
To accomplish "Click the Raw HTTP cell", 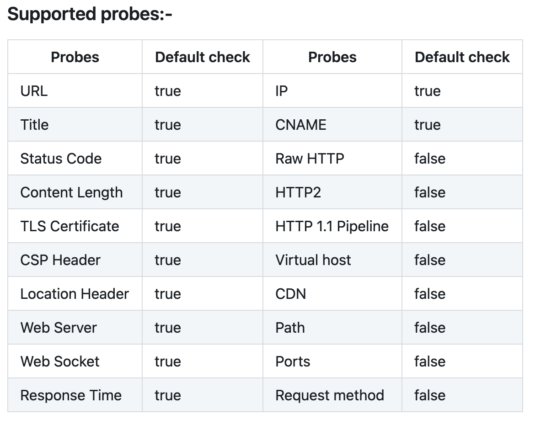I will pyautogui.click(x=332, y=158).
